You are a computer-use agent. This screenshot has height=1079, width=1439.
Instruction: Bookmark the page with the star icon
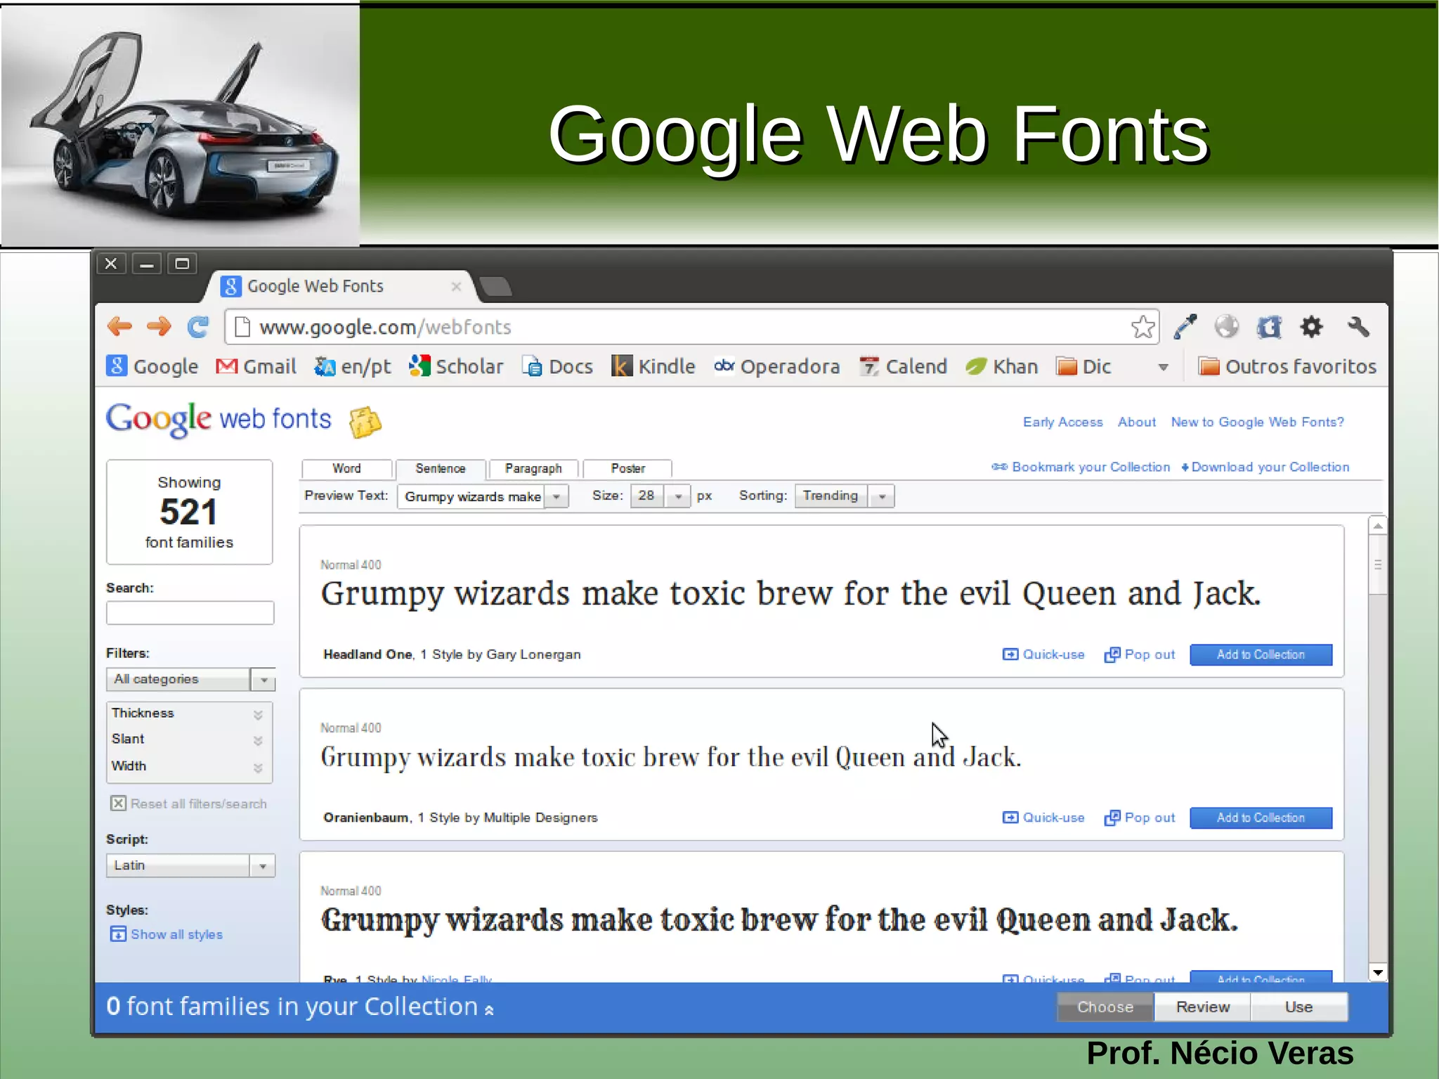point(1142,327)
